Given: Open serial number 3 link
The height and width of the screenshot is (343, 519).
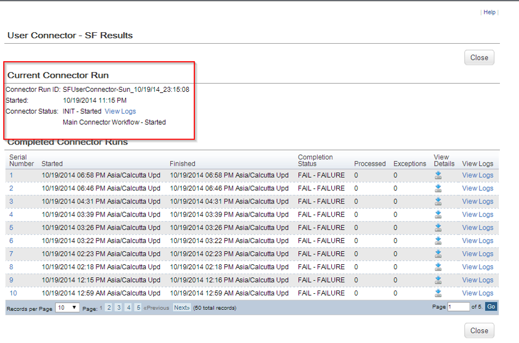Looking at the screenshot, I should (x=11, y=201).
